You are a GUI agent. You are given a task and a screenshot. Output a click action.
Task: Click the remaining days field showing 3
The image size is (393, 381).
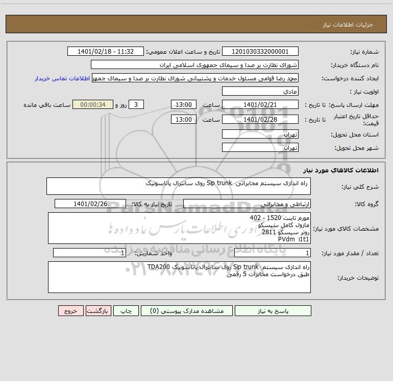(136, 104)
